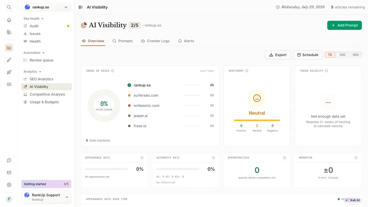Click the writesonic.com competitor row
Image resolution: width=368 pixels, height=207 pixels.
[x=171, y=105]
